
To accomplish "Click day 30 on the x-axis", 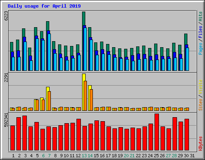I will tap(186, 156).
